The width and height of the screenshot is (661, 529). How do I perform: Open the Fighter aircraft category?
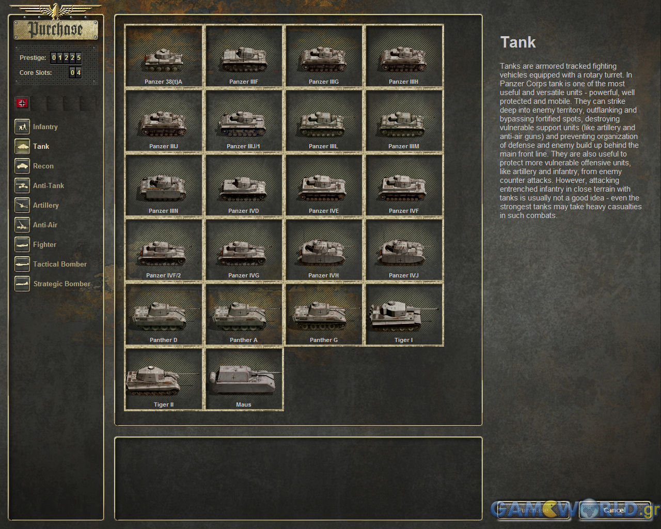pos(22,244)
